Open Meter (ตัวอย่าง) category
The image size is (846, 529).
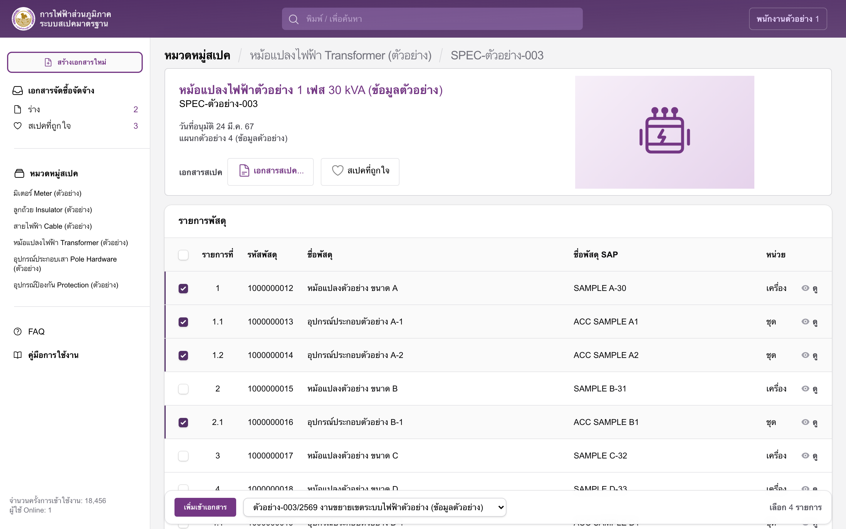(x=48, y=193)
